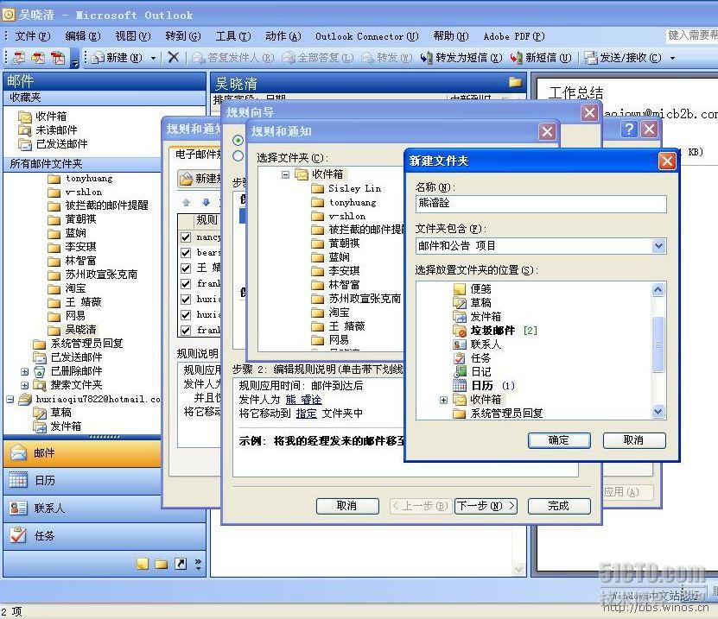
Task: Open 联系人 navigation pane button
Action: click(x=82, y=508)
